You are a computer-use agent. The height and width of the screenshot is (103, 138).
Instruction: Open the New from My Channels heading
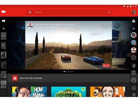[31, 78]
